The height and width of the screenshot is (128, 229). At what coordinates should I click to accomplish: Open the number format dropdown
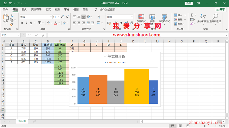pos(132,17)
